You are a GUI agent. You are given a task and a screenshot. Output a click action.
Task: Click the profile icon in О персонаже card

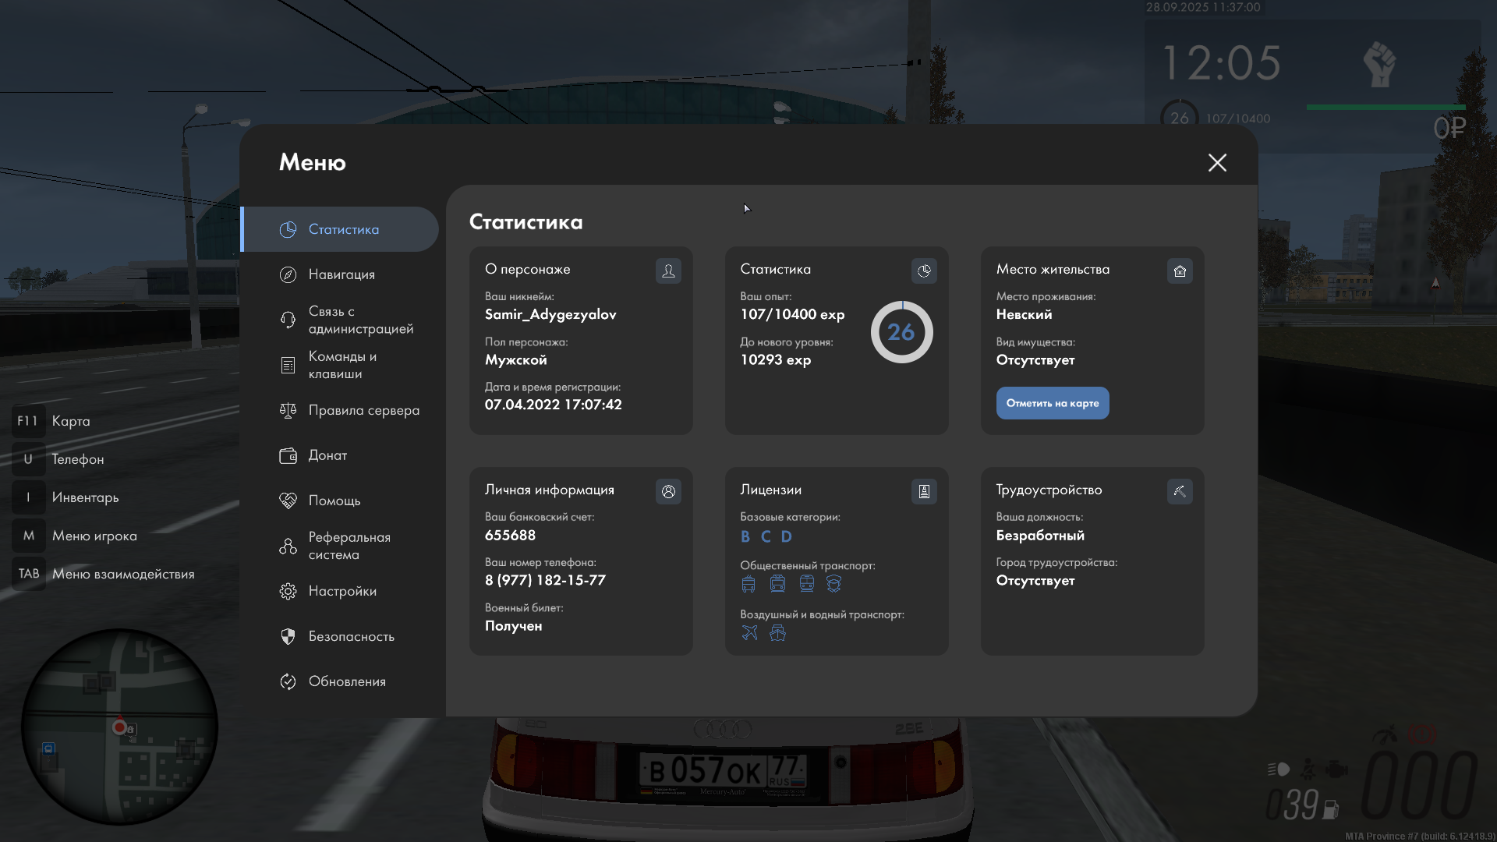668,271
